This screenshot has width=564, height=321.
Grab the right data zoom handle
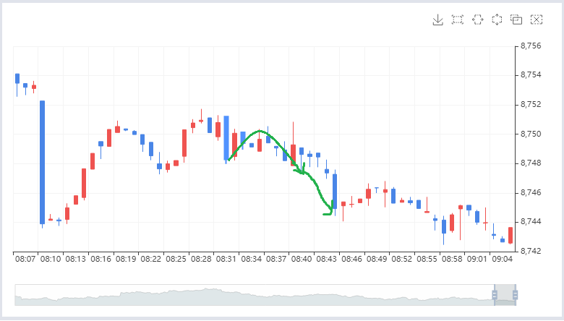pos(515,295)
